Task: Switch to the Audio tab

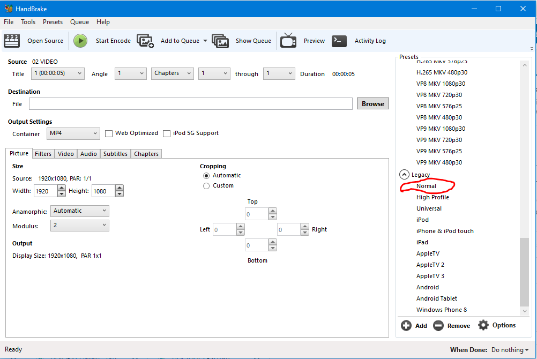Action: tap(88, 154)
